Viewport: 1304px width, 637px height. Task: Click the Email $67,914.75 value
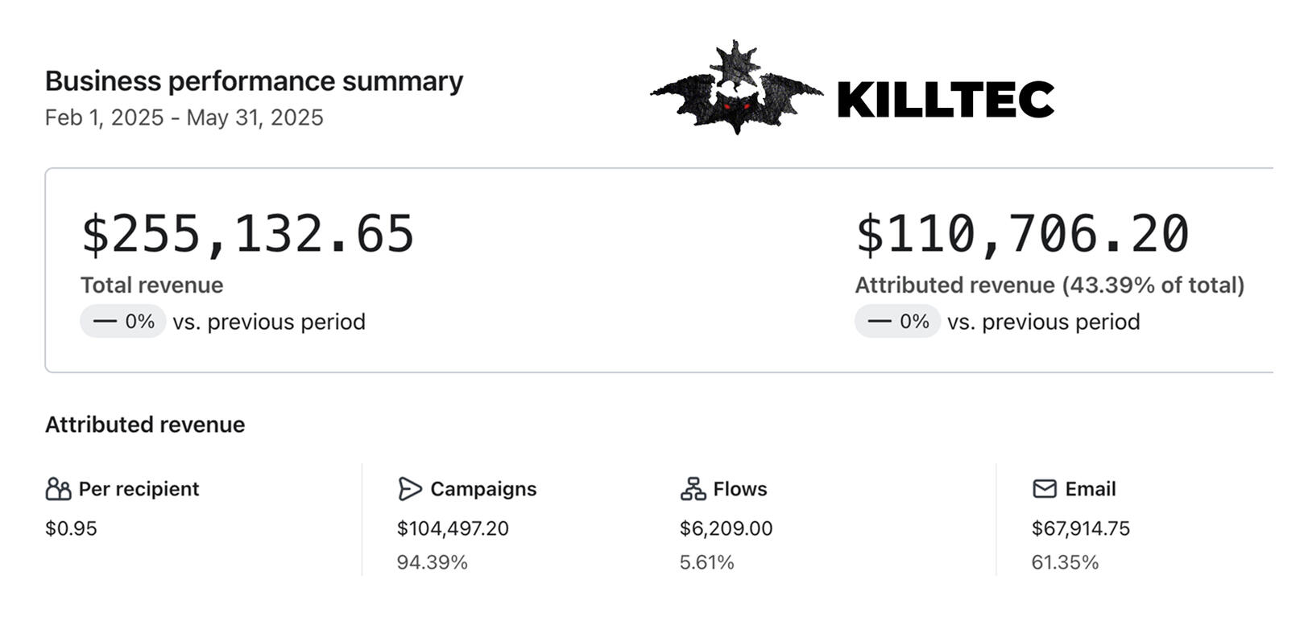pyautogui.click(x=1080, y=528)
